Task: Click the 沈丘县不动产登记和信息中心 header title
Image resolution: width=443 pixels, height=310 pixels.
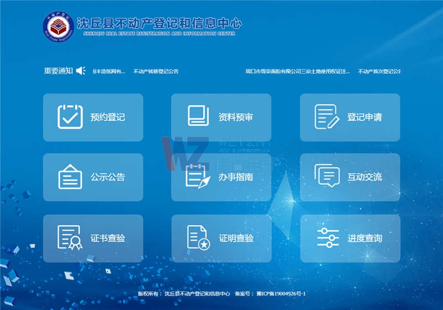Action: [x=159, y=23]
